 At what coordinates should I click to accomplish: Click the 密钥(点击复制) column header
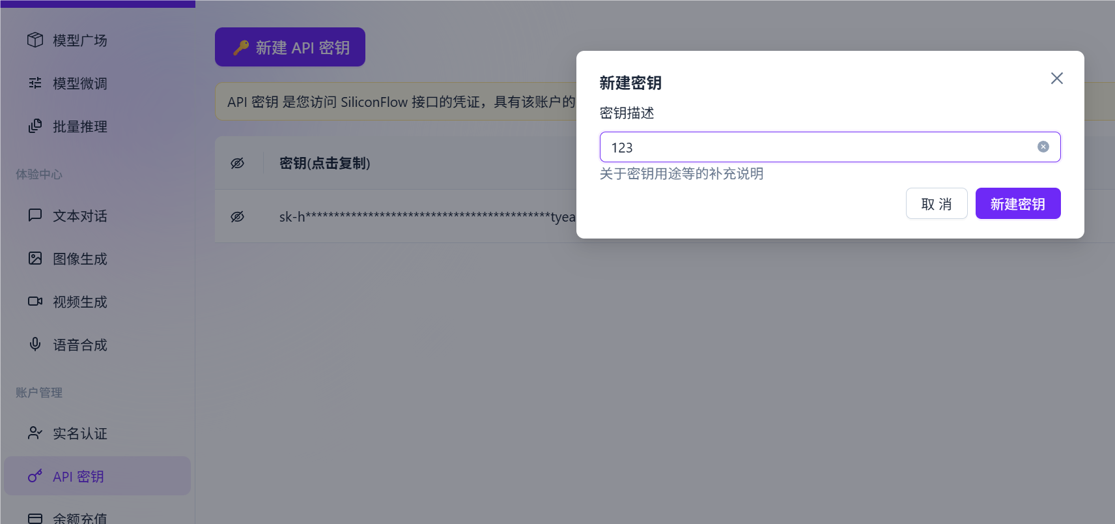click(x=325, y=163)
